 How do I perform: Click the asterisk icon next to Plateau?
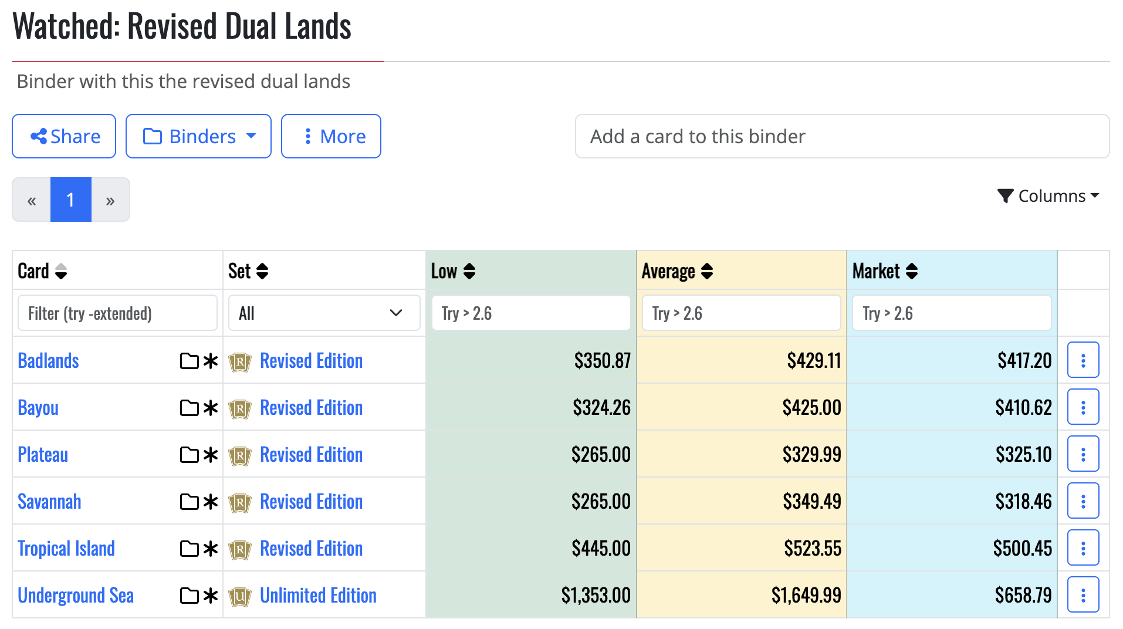pos(209,454)
